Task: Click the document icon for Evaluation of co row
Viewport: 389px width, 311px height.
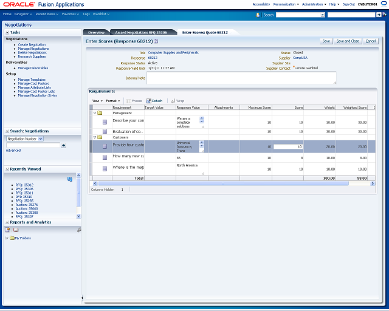Action: point(105,131)
